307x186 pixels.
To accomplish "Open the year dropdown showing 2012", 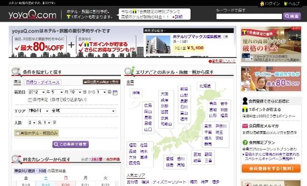I will click(36, 92).
